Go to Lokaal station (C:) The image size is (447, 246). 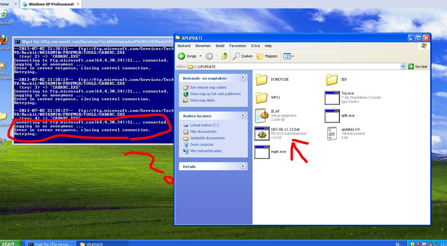click(x=204, y=125)
